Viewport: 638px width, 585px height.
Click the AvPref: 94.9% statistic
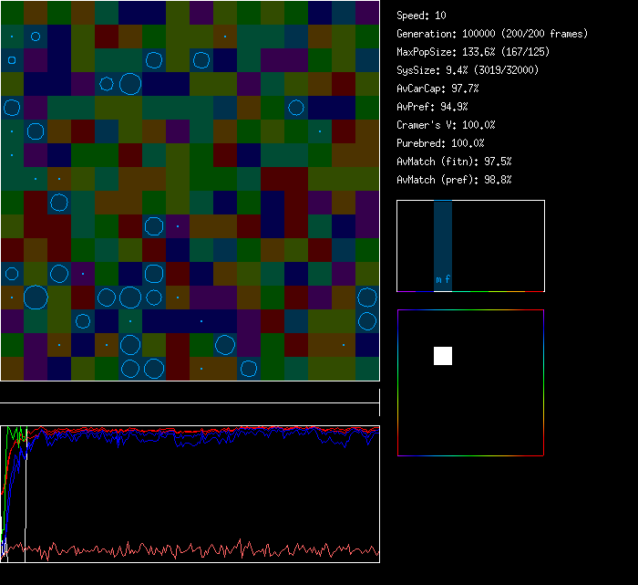point(432,107)
